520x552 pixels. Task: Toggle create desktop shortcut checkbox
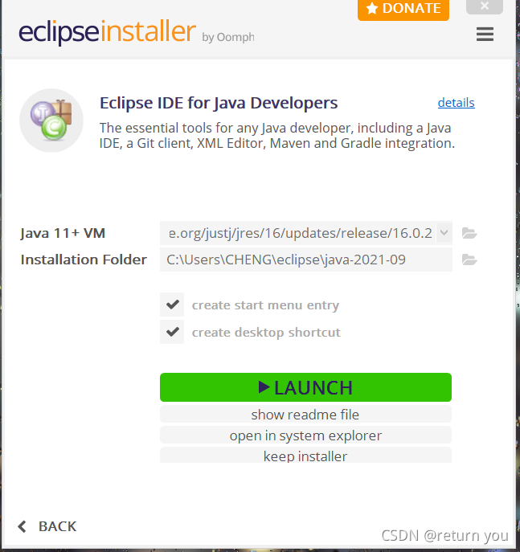point(172,332)
